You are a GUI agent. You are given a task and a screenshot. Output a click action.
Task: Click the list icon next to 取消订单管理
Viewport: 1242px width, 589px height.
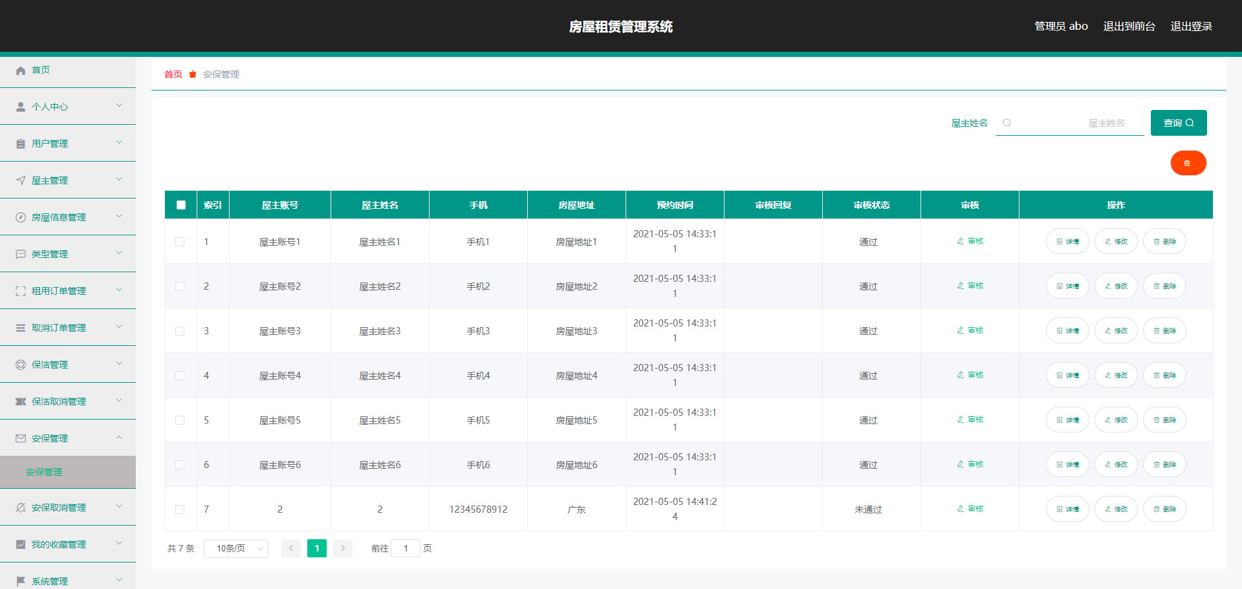tap(21, 328)
